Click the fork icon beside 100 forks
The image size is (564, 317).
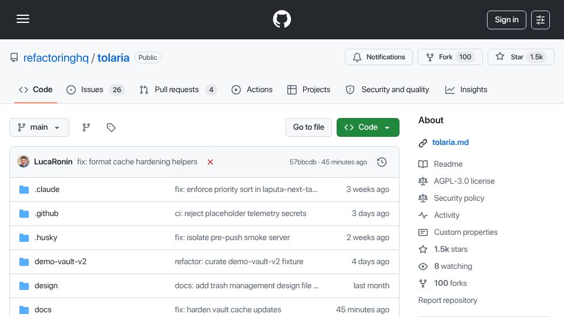(423, 284)
